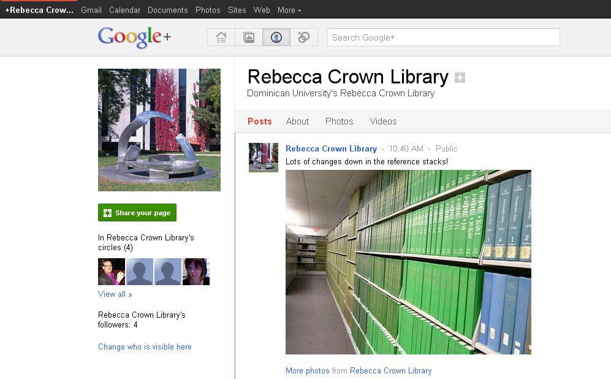Viewport: 611px width, 379px height.
Task: Switch to the Videos tab
Action: 383,121
